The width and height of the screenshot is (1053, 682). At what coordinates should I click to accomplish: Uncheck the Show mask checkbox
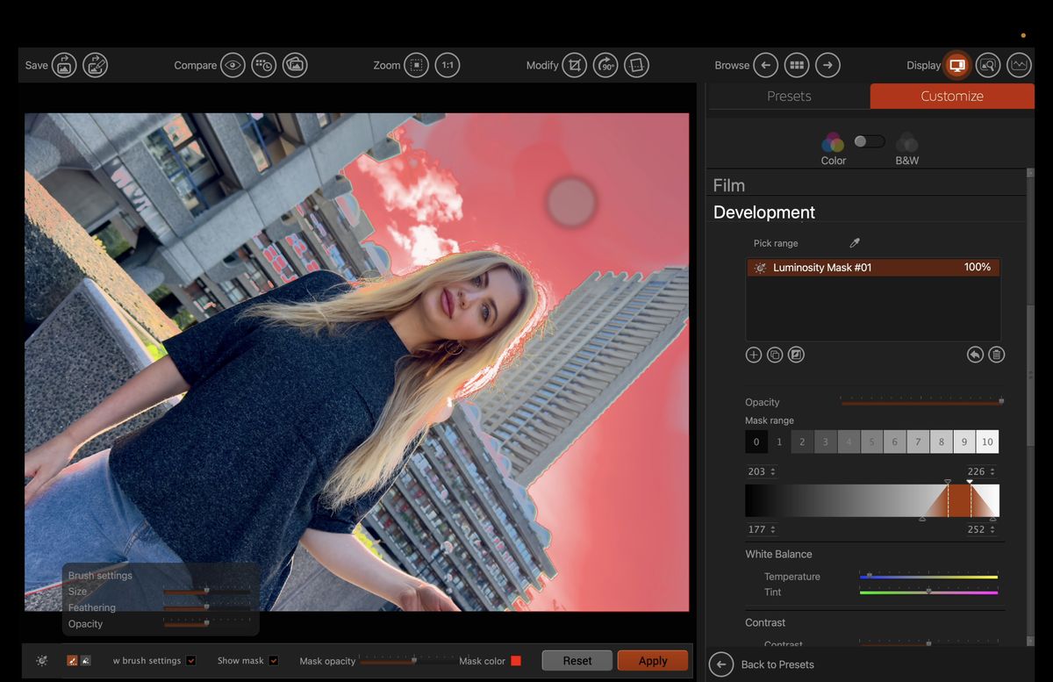273,661
